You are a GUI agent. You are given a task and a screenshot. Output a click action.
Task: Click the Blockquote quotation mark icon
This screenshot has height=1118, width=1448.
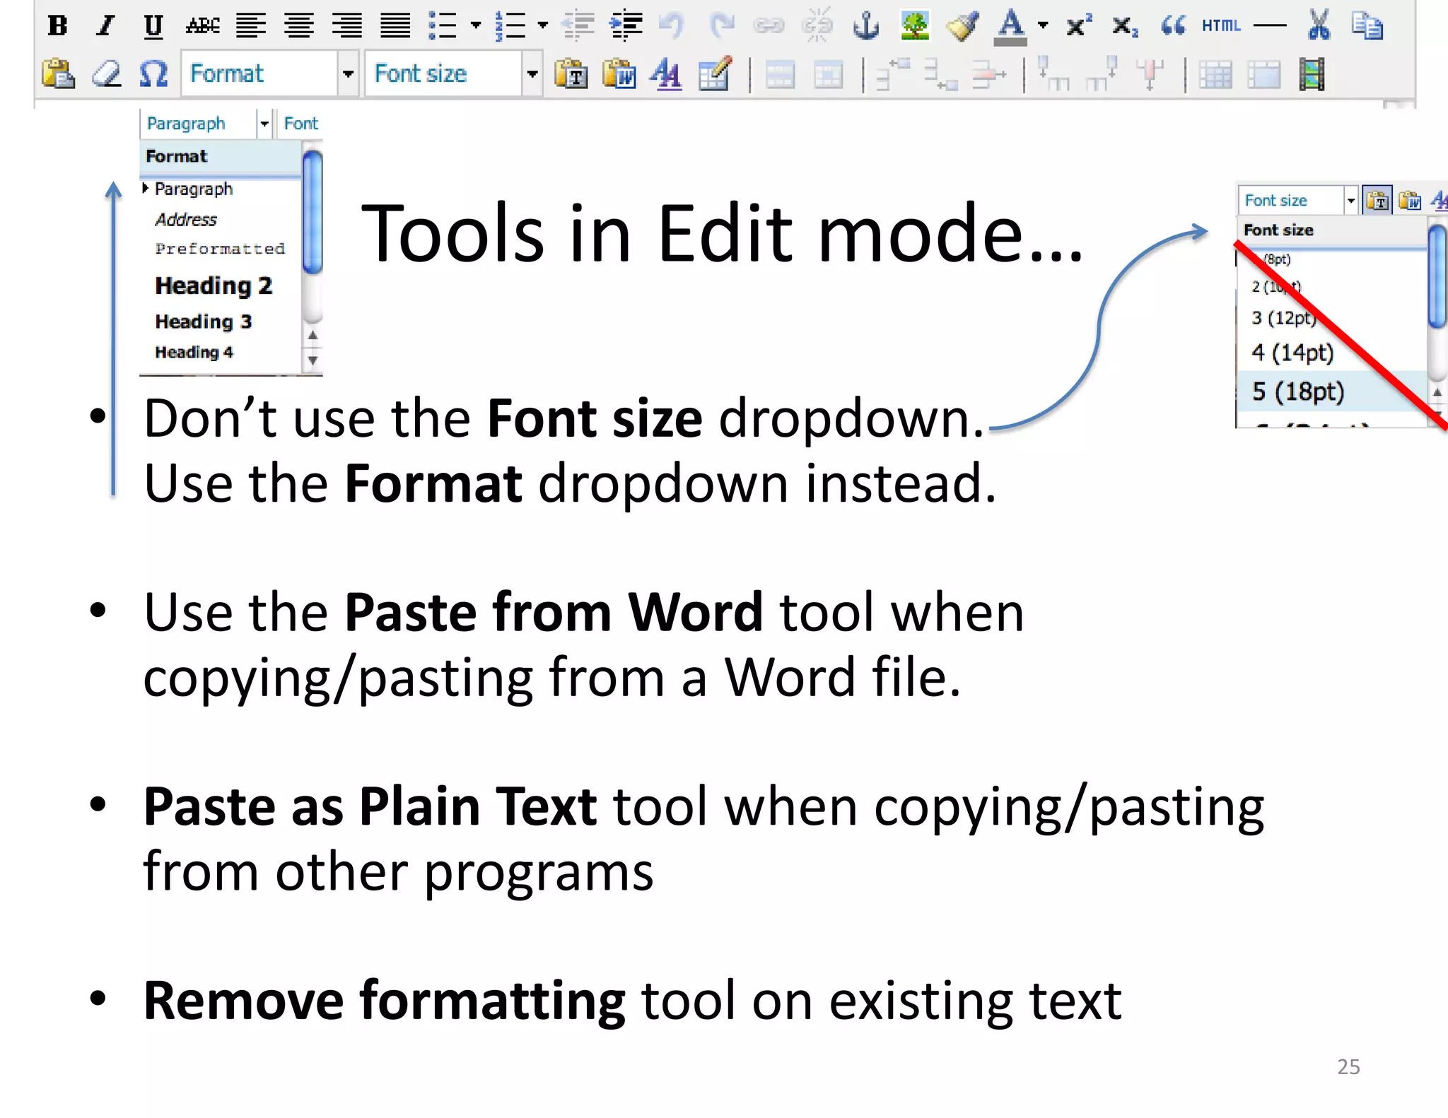tap(1174, 26)
